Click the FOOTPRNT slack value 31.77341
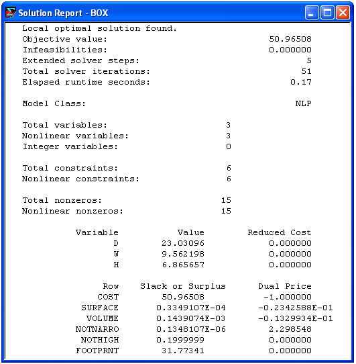The image size is (356, 364). point(183,351)
